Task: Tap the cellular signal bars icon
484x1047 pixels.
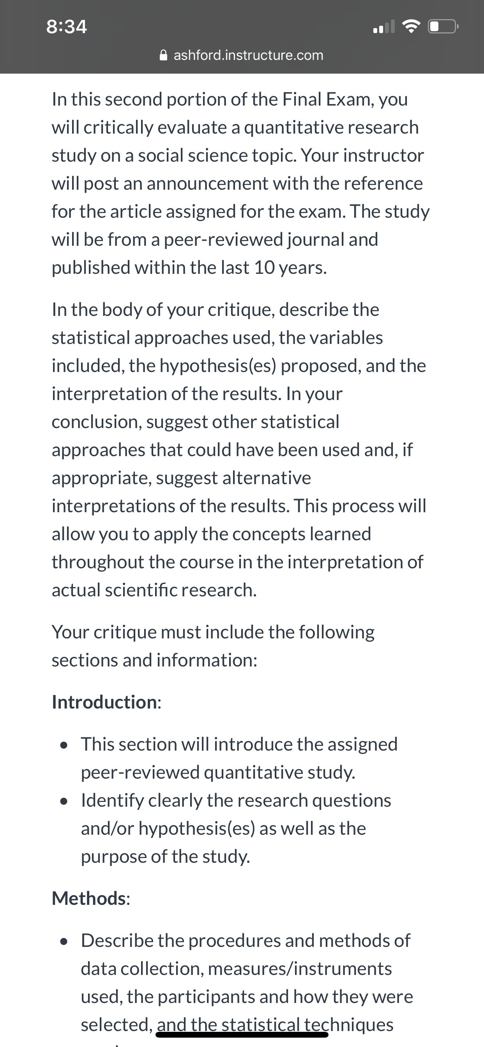Action: (x=384, y=27)
